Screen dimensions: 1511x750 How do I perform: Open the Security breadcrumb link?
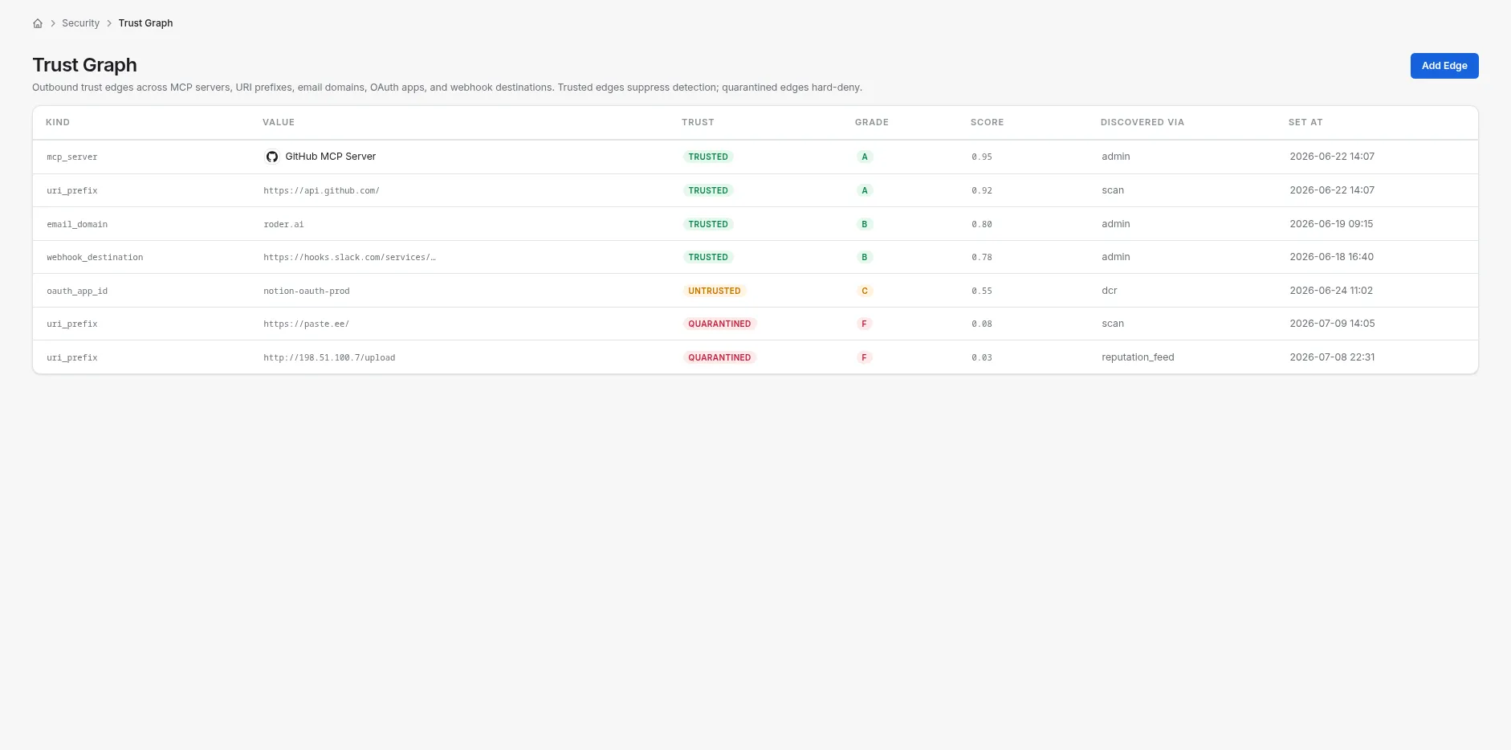[x=81, y=23]
